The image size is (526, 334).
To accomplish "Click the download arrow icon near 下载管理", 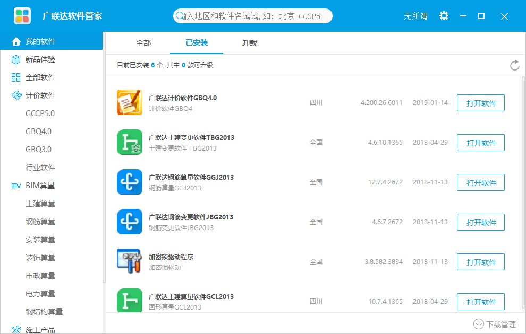I will pyautogui.click(x=478, y=324).
